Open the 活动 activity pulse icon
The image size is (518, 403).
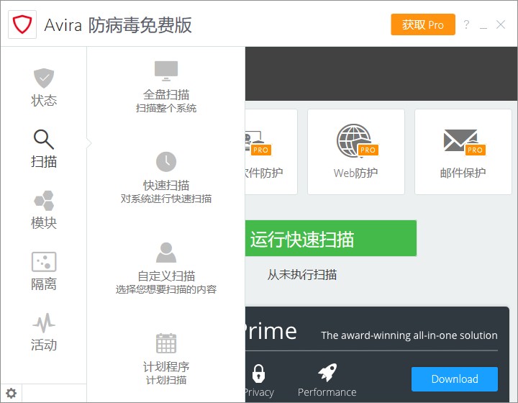pyautogui.click(x=44, y=322)
